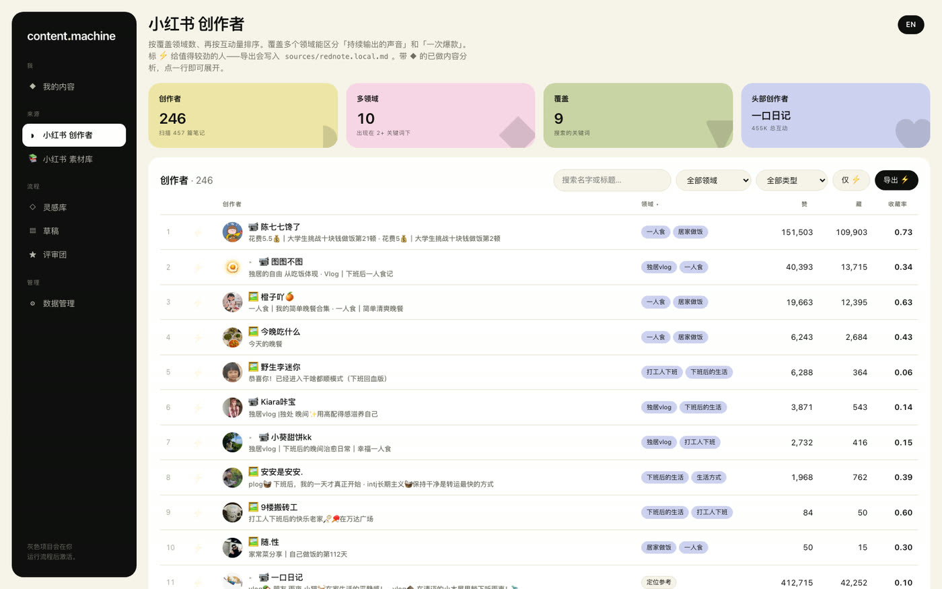The width and height of the screenshot is (942, 589).
Task: Switch language with the EN button
Action: [911, 24]
